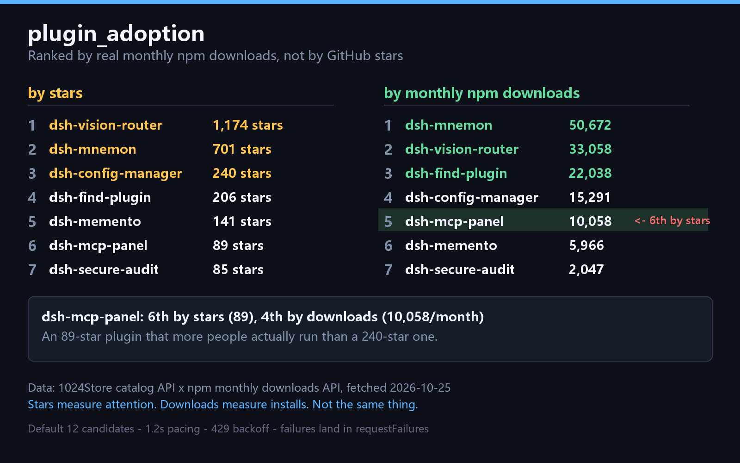Select highlighted dsh-mcp-panel in downloads list
This screenshot has width=740, height=463.
point(454,221)
